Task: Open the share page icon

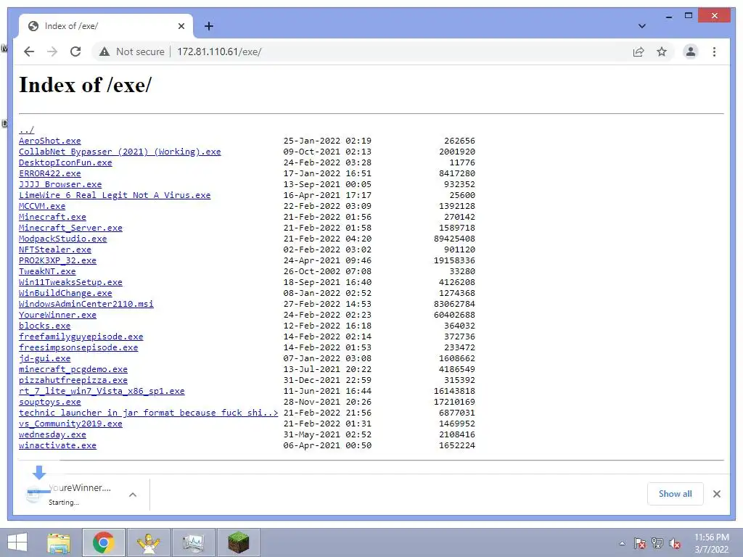Action: pos(639,51)
